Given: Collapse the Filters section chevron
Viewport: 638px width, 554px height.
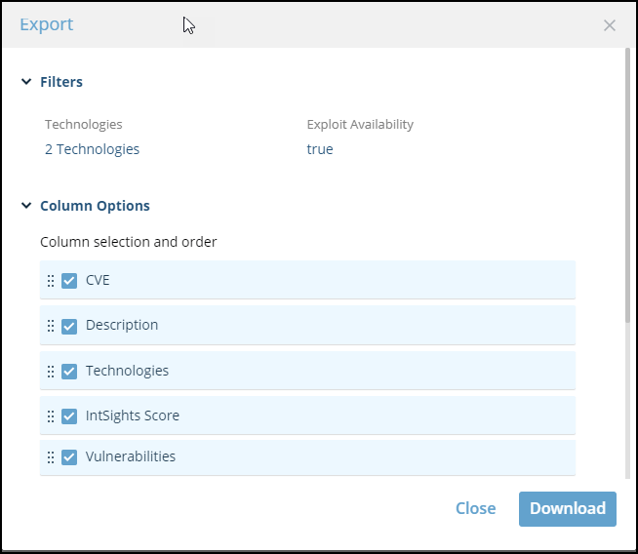Looking at the screenshot, I should (x=26, y=82).
